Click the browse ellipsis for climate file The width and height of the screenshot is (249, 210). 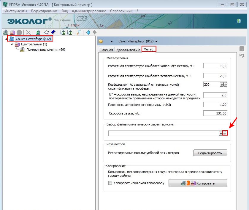[x=225, y=133]
